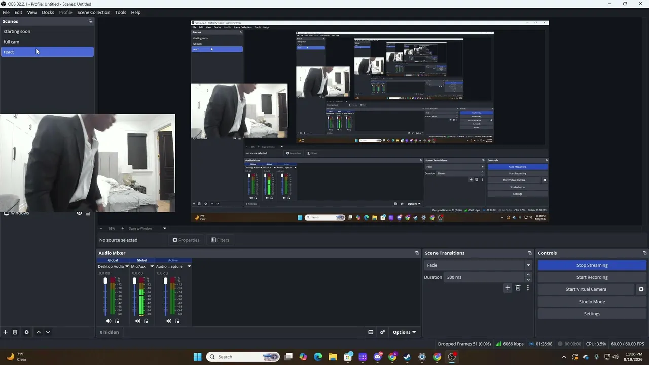Add a new scene transition with the plus

[508, 288]
